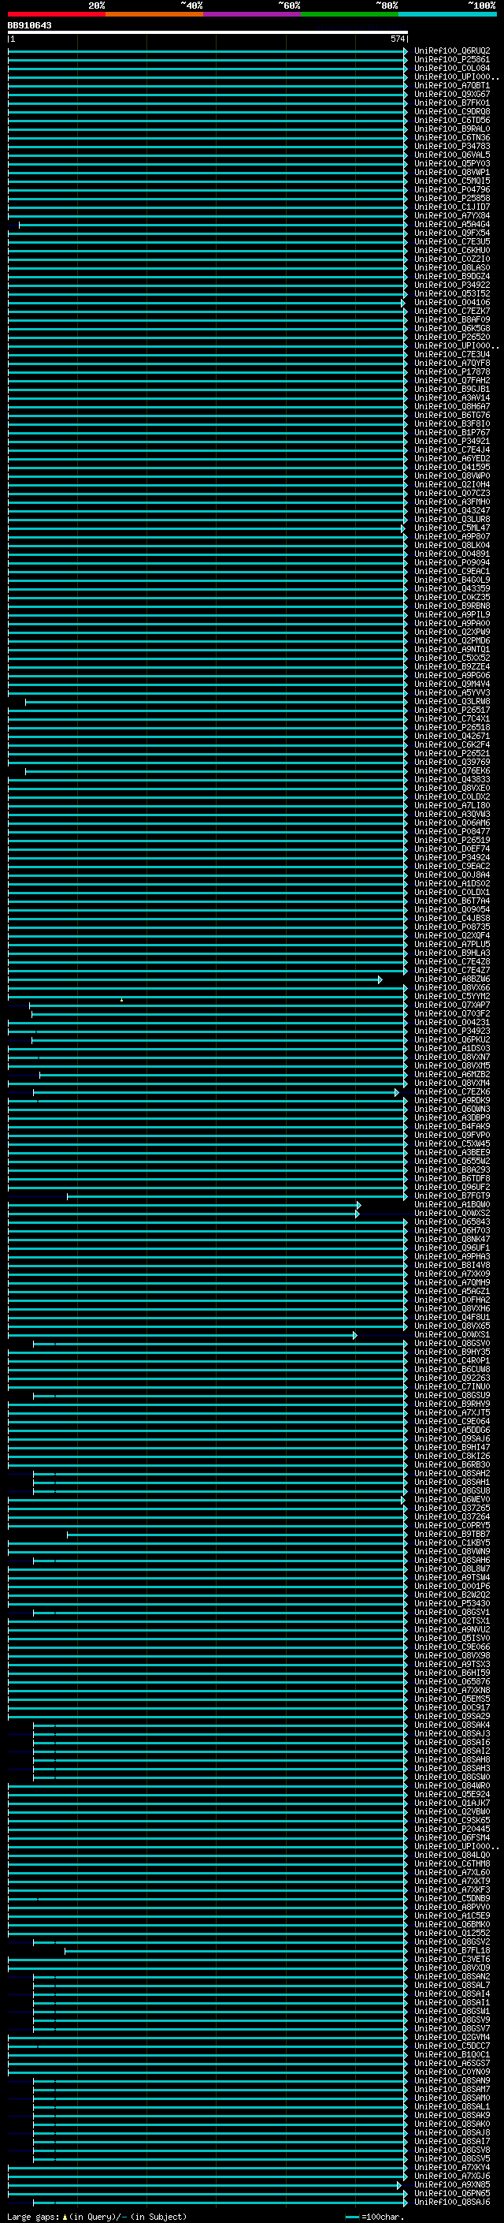Select hit UniRef100_B4FAK9
Screen dimensions: 504x2223
[x=452, y=1126]
